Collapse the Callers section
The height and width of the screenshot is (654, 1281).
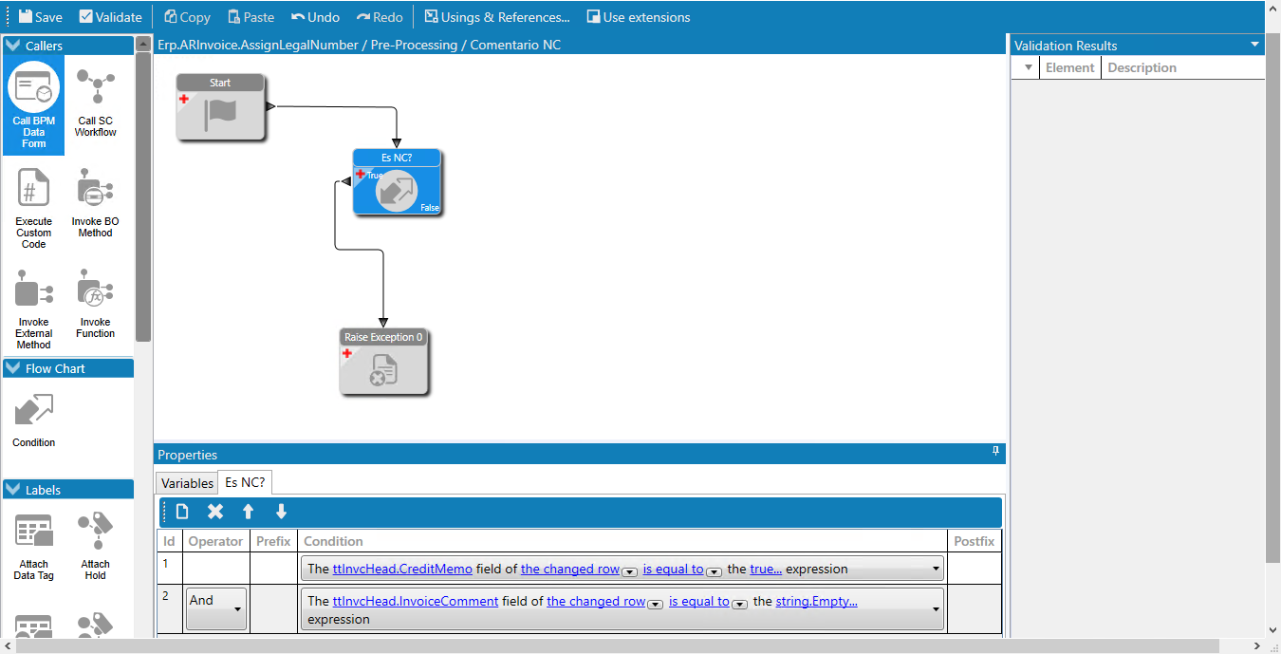[13, 46]
